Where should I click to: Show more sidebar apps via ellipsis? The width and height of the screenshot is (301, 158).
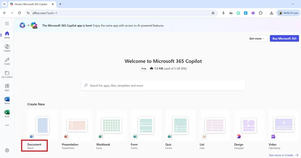tap(7, 125)
